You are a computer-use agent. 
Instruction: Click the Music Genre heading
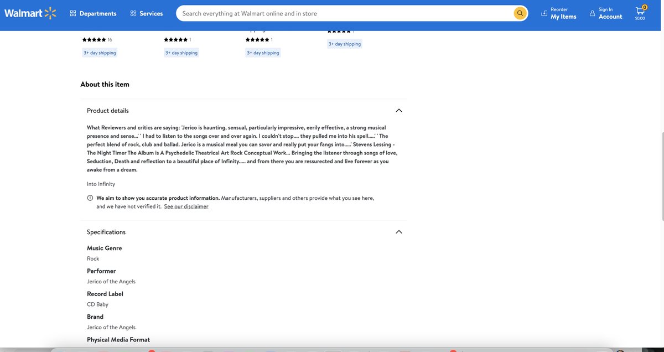105,248
